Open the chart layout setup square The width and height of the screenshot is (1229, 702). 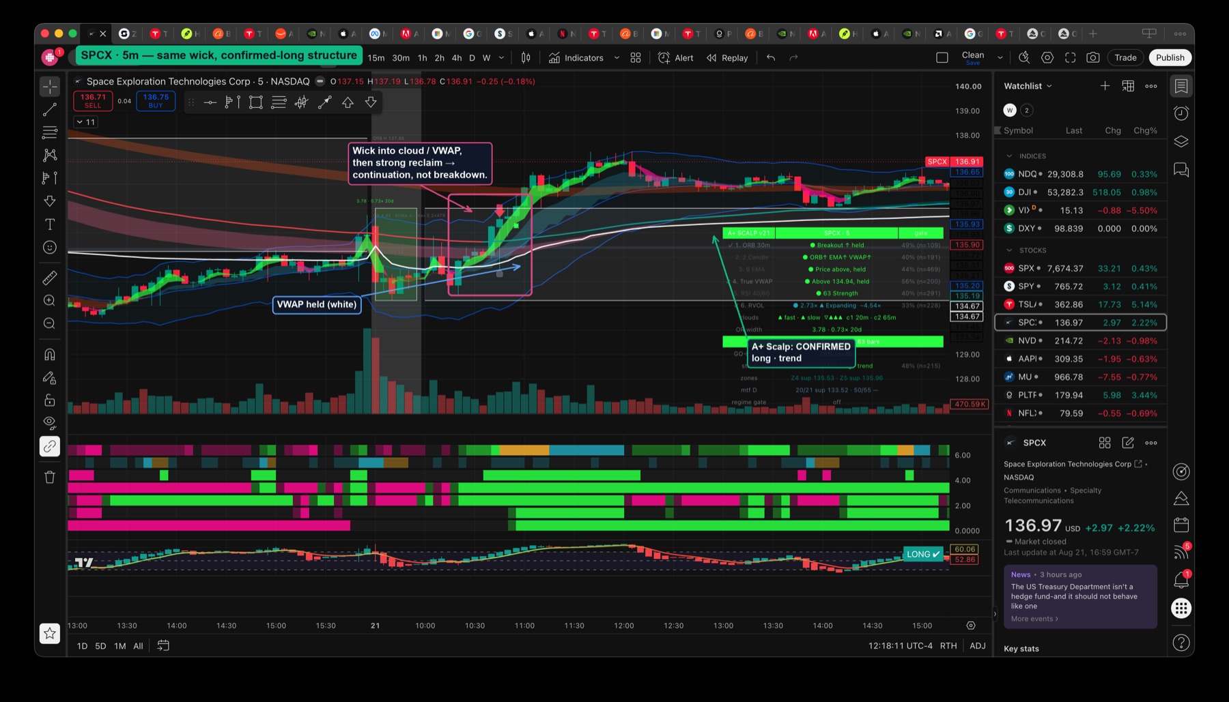coord(942,58)
